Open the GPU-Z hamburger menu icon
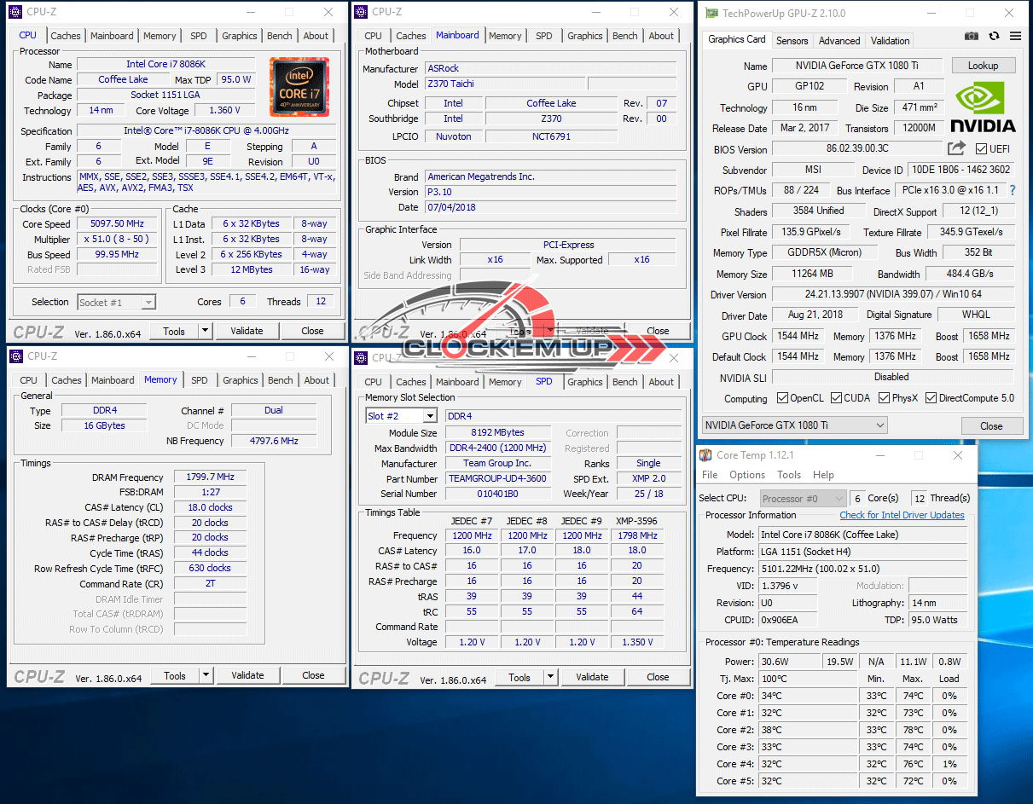 1015,36
